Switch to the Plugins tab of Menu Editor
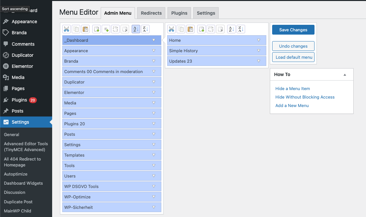The width and height of the screenshot is (366, 217). (179, 13)
